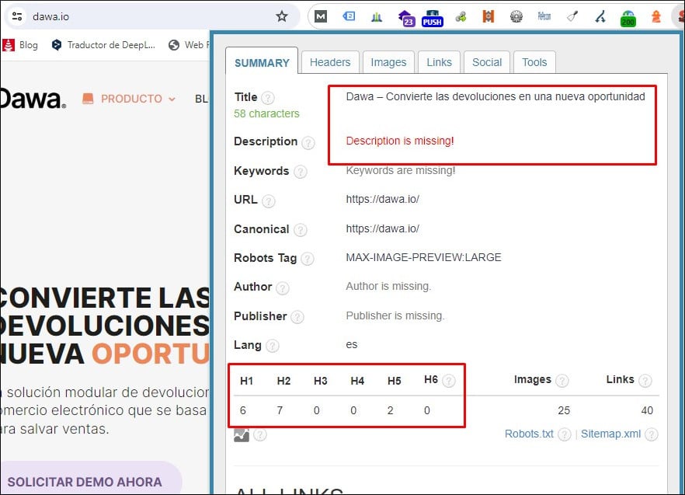685x495 pixels.
Task: Open the orange lighthouse extension icon
Action: pyautogui.click(x=655, y=16)
